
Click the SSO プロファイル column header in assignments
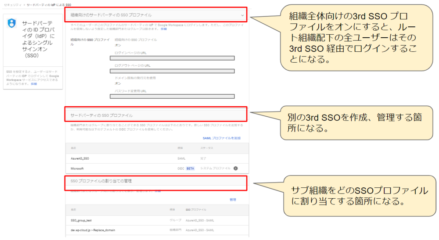196,210
